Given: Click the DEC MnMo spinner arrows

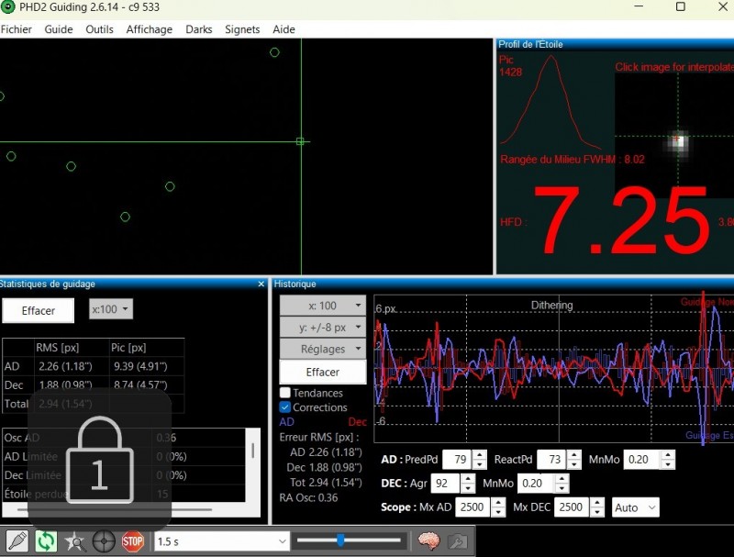Looking at the screenshot, I should tap(562, 484).
